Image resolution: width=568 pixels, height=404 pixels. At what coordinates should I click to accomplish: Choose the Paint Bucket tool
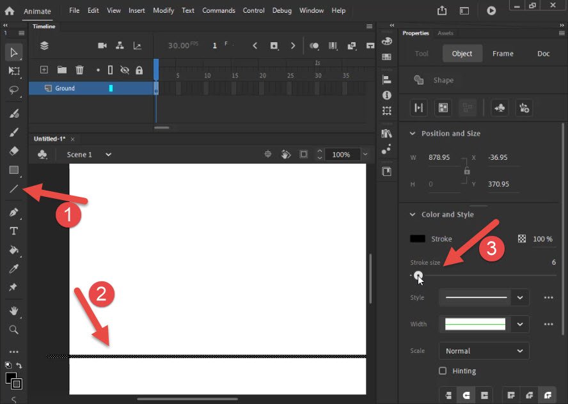click(x=14, y=250)
